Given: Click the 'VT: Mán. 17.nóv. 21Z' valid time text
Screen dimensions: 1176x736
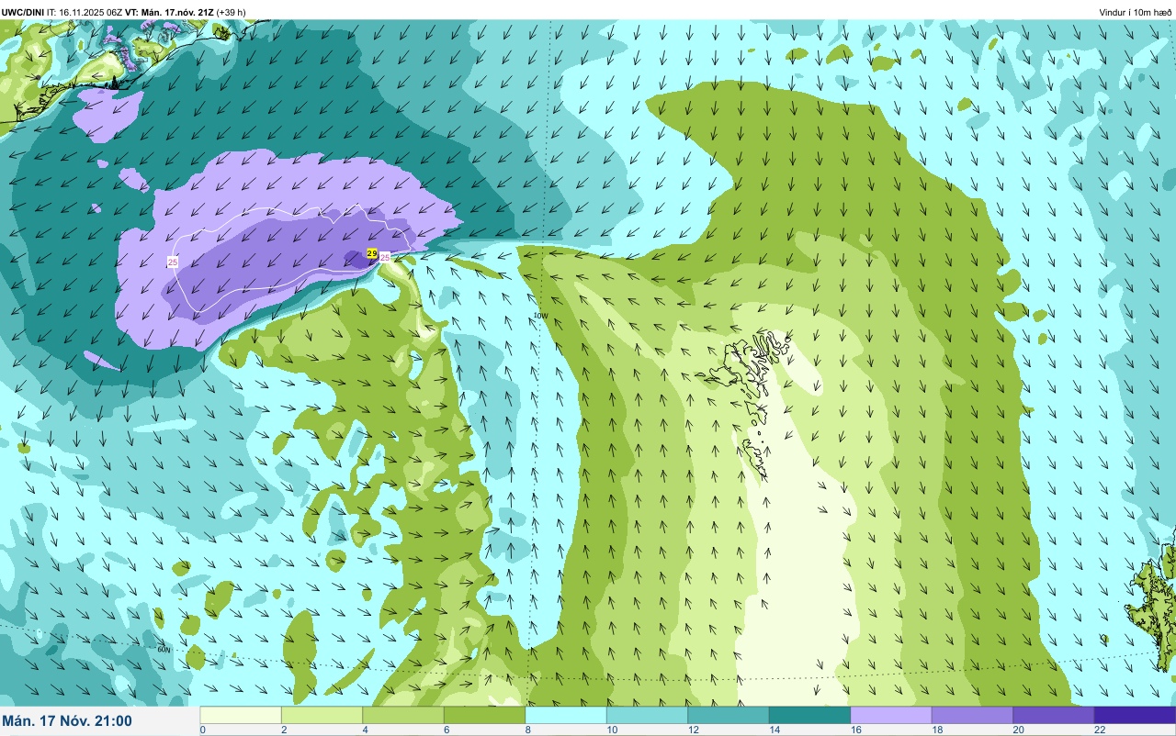Looking at the screenshot, I should pos(168,12).
